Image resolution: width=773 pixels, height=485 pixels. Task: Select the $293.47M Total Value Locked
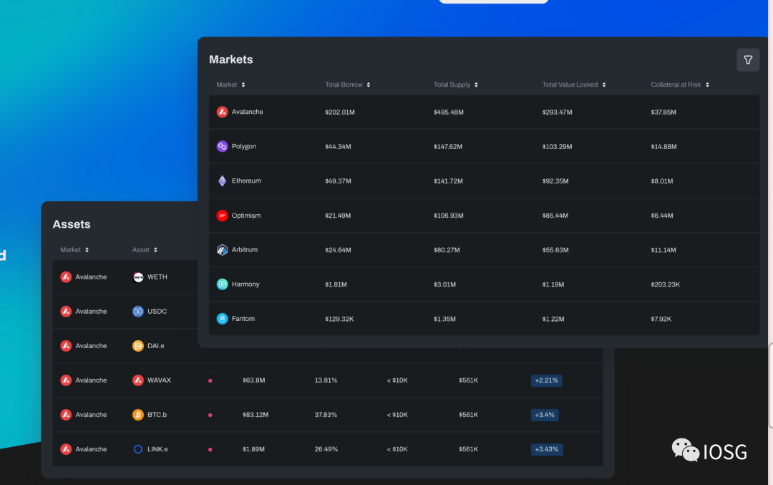tap(557, 112)
